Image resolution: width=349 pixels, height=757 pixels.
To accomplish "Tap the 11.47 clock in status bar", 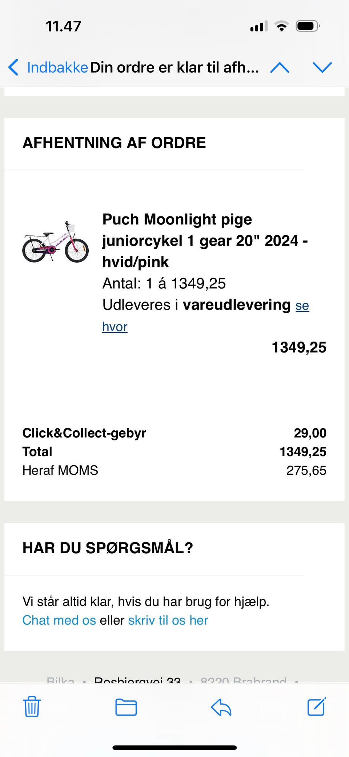I will [x=63, y=26].
